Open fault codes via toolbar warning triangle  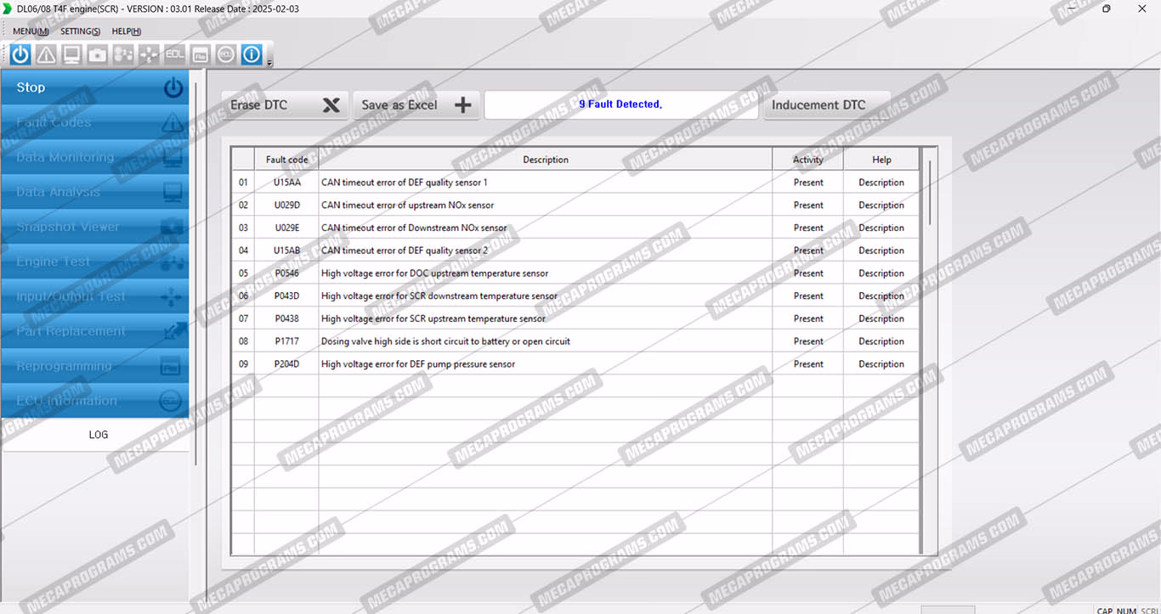click(x=46, y=55)
